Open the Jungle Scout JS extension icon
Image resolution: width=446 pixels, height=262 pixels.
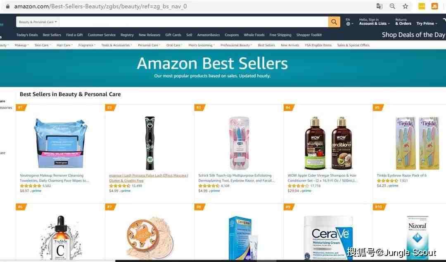[x=434, y=6]
